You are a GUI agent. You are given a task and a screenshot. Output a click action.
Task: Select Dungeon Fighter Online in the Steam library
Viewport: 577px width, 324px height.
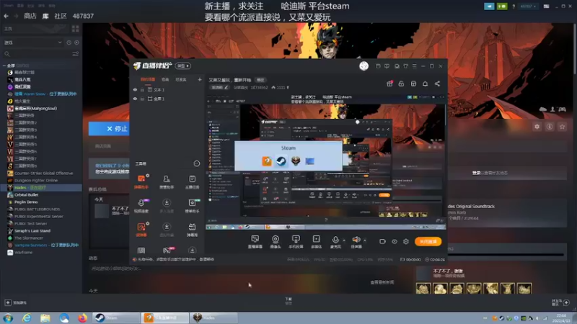tap(40, 181)
